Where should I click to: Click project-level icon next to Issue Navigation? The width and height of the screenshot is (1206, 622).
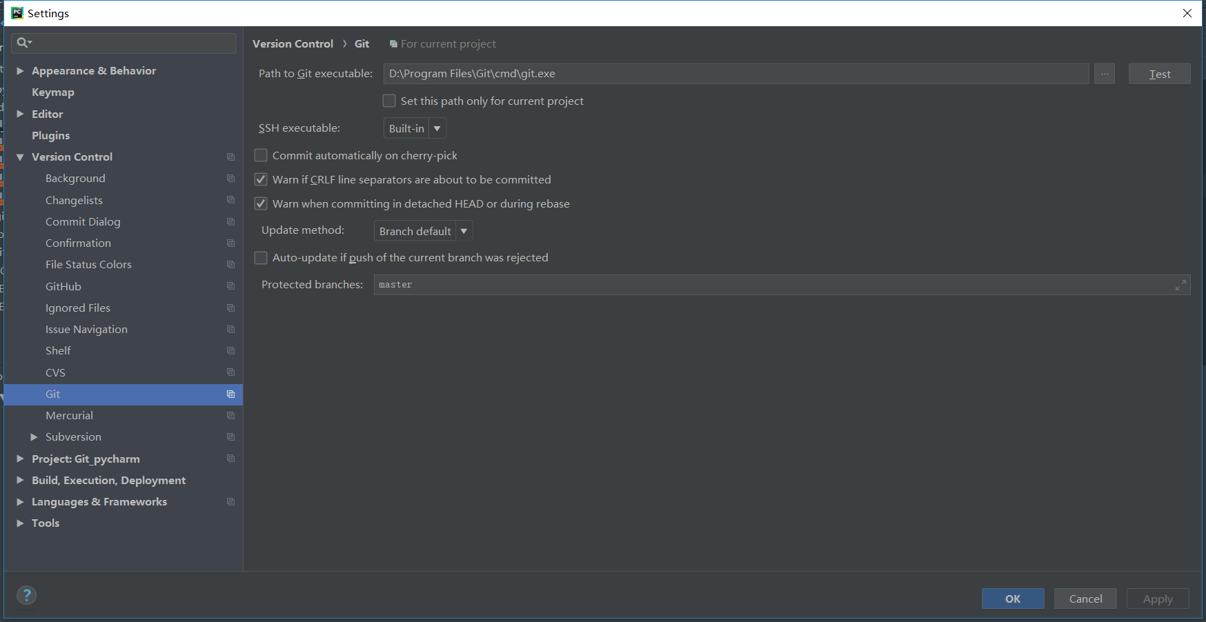pos(230,330)
